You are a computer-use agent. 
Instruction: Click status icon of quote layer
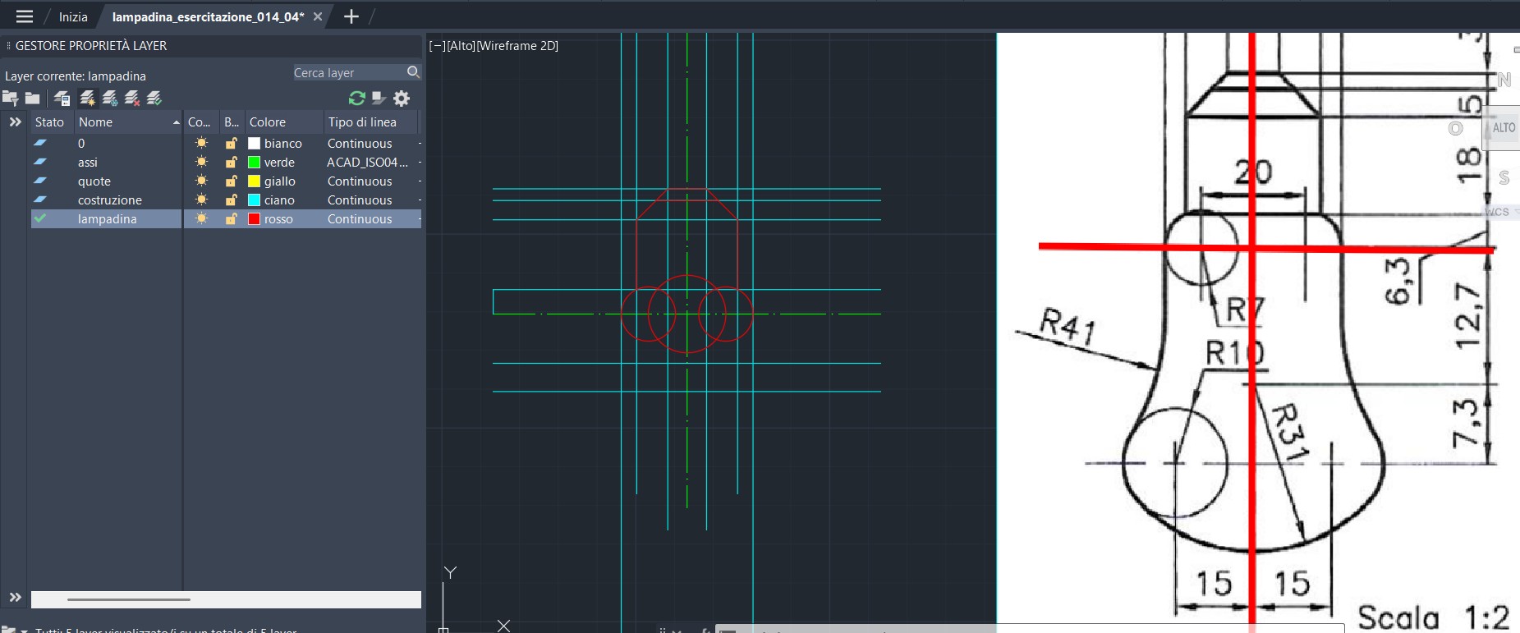click(40, 181)
